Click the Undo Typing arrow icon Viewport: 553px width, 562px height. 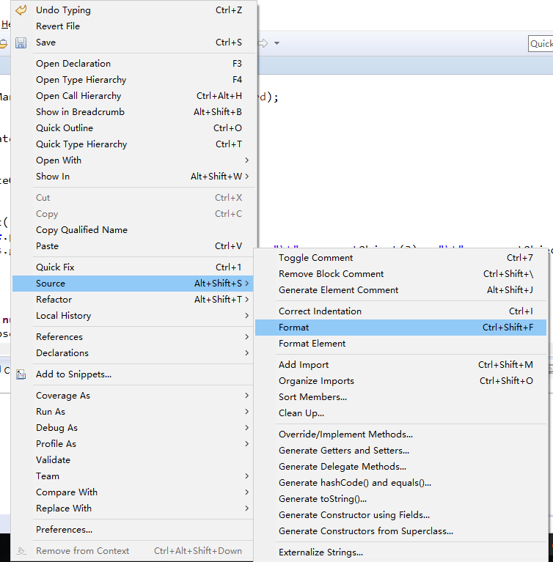(x=21, y=10)
